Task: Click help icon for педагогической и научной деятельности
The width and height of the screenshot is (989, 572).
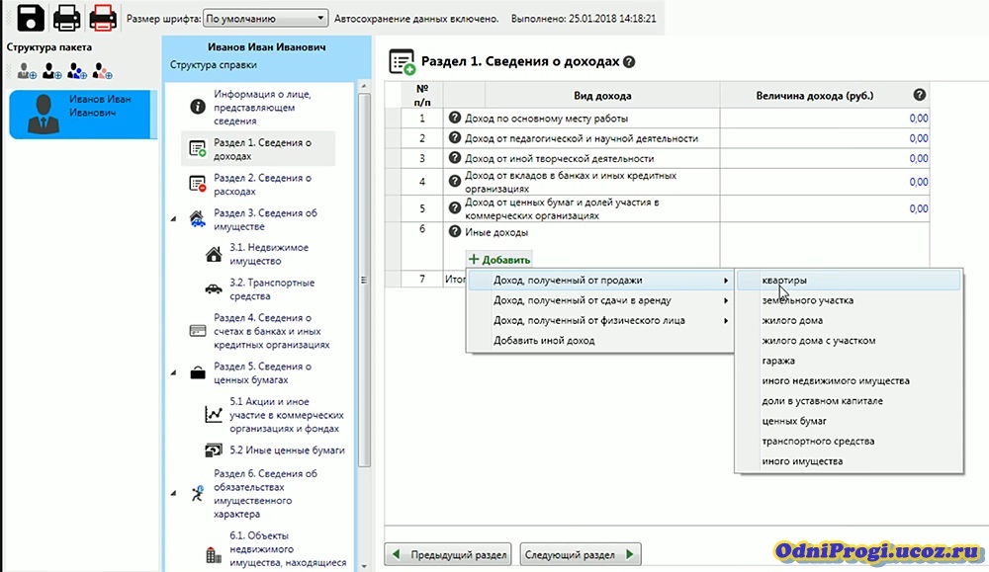Action: [454, 137]
